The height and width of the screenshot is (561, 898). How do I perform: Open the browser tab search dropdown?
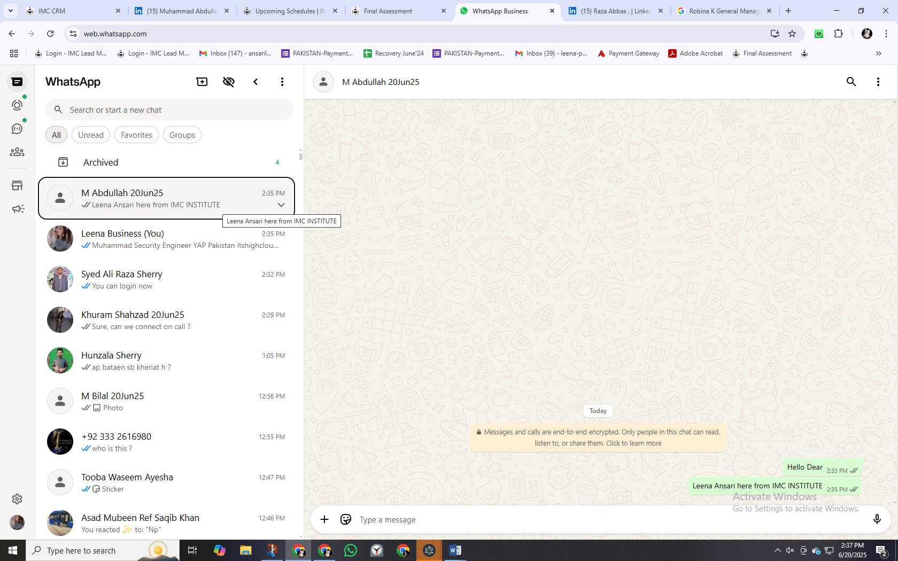tap(10, 11)
